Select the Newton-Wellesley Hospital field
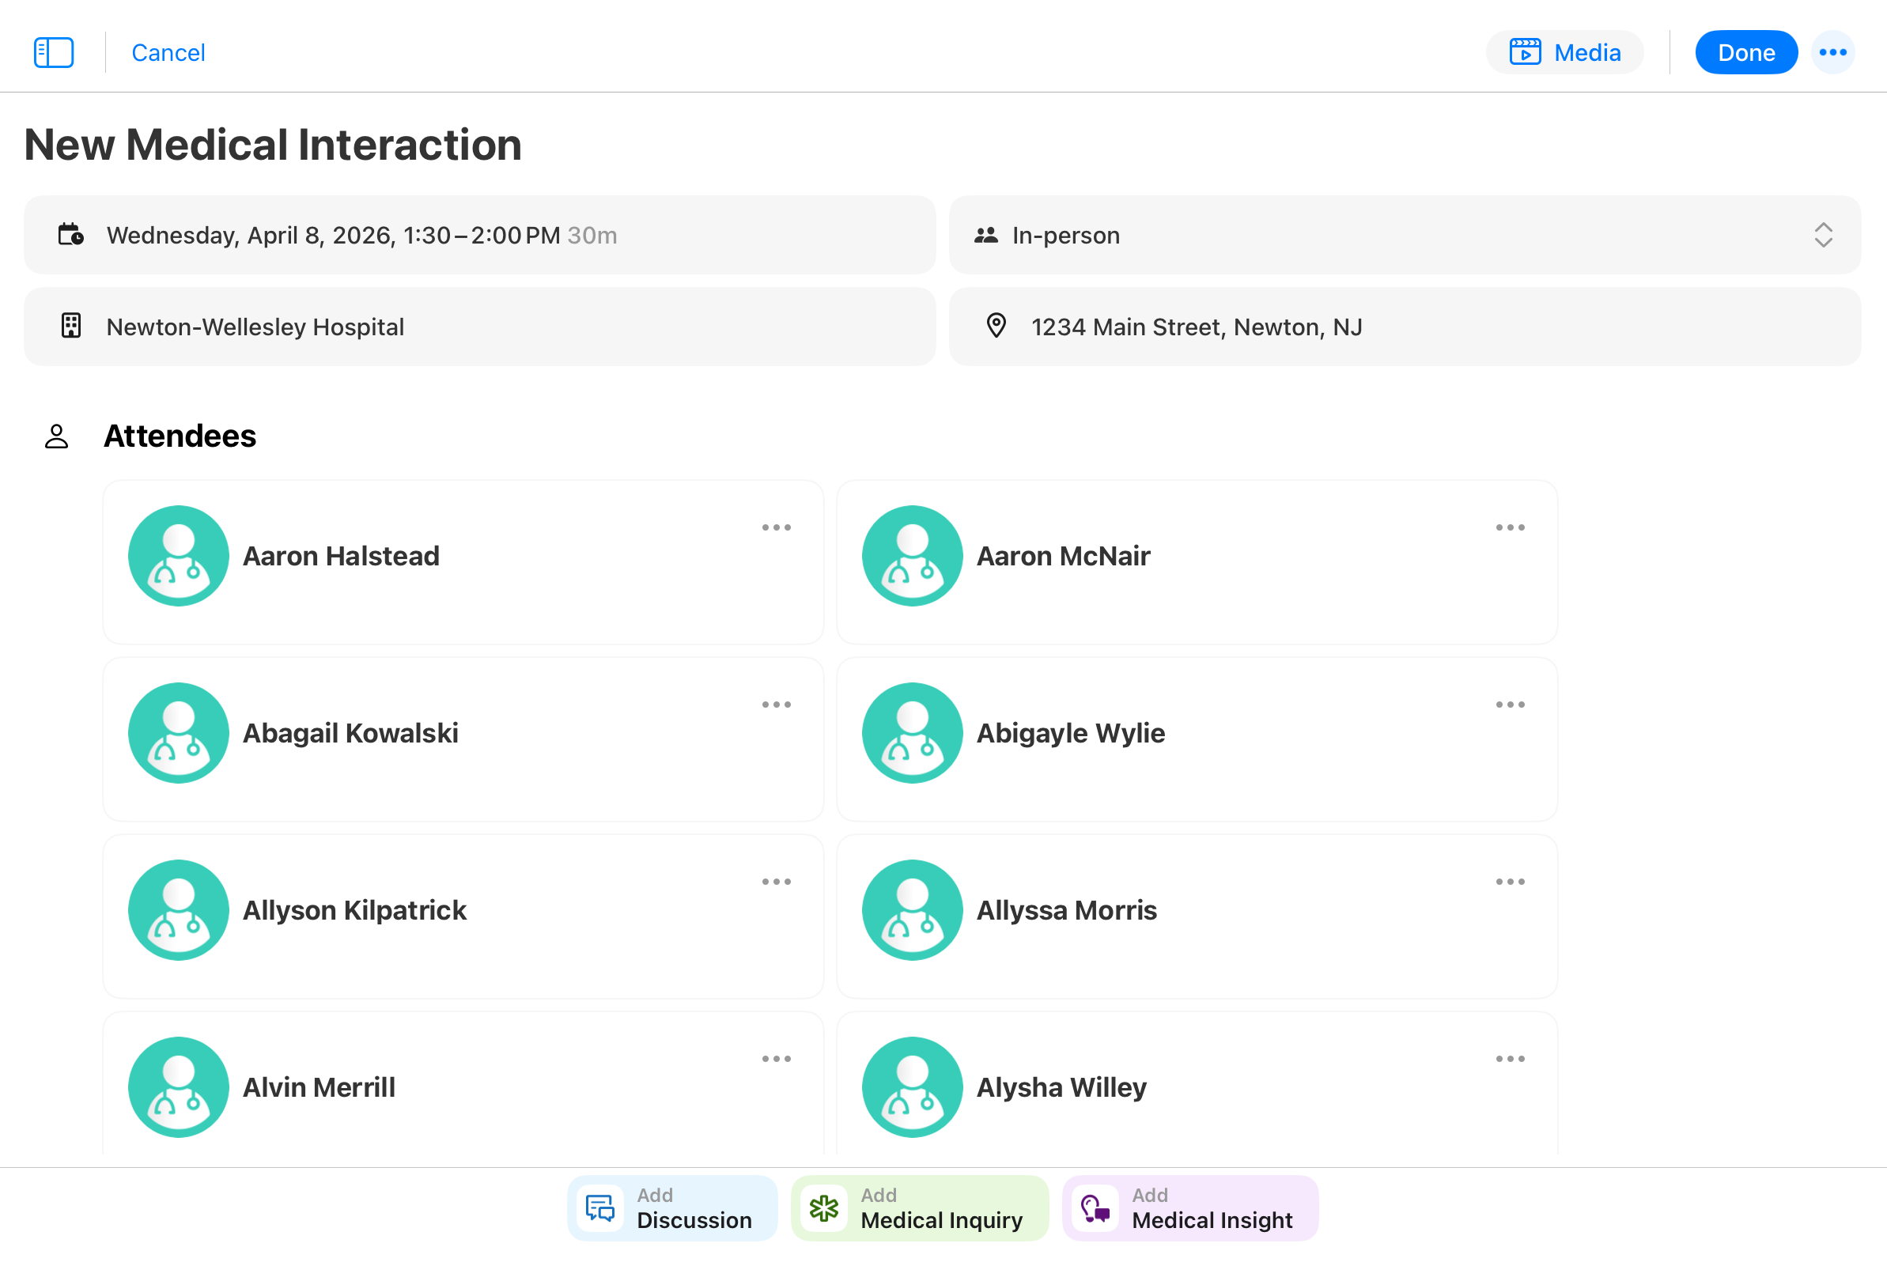Screen dimensions: 1887x1281 [479, 327]
